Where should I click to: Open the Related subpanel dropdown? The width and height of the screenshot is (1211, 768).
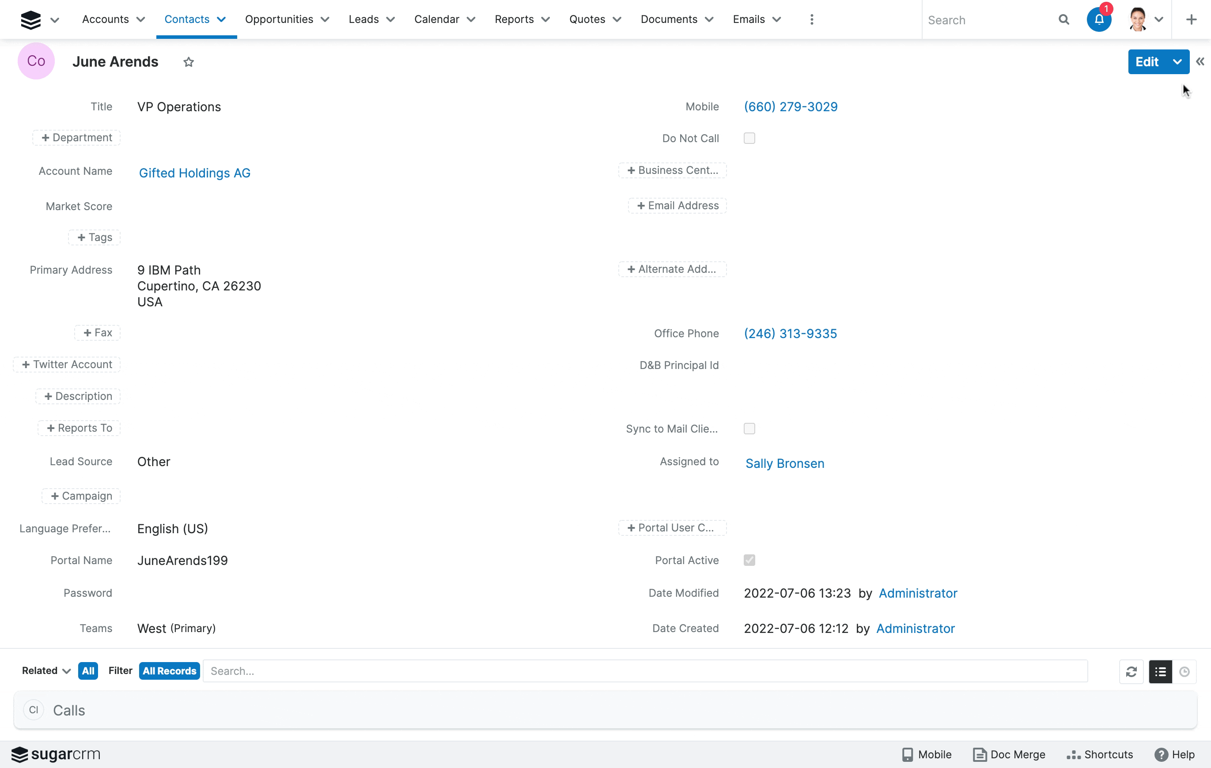46,671
